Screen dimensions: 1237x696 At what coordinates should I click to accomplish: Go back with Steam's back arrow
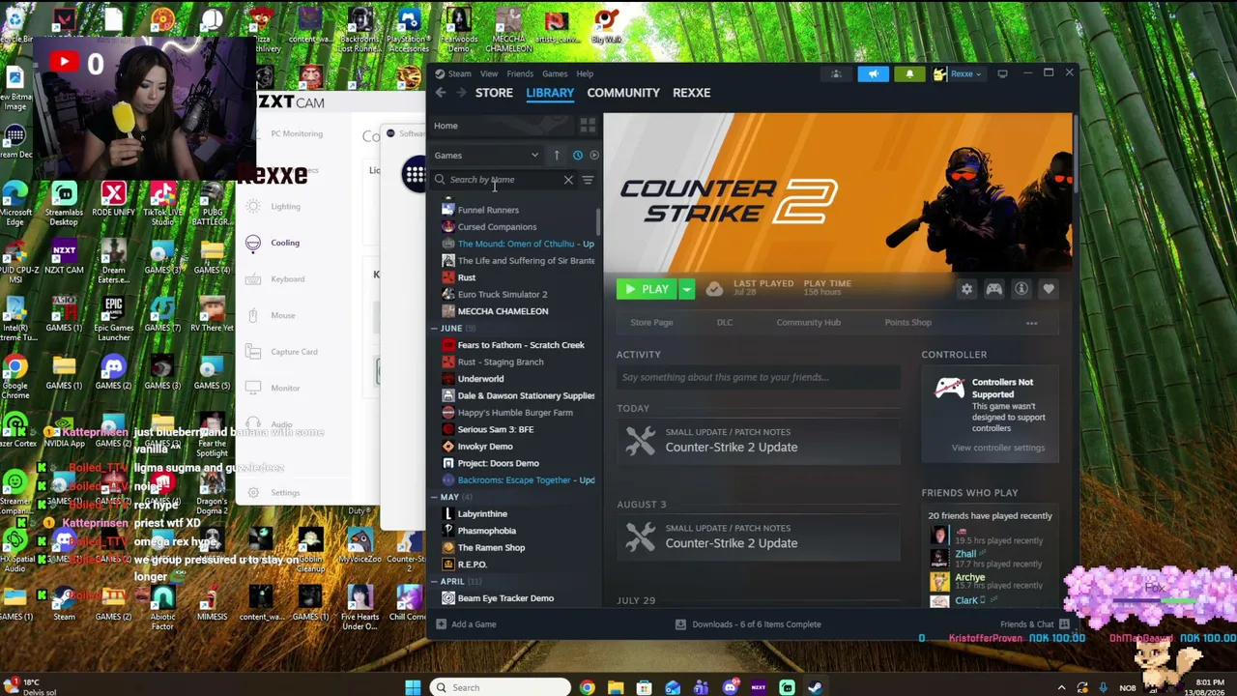441,93
